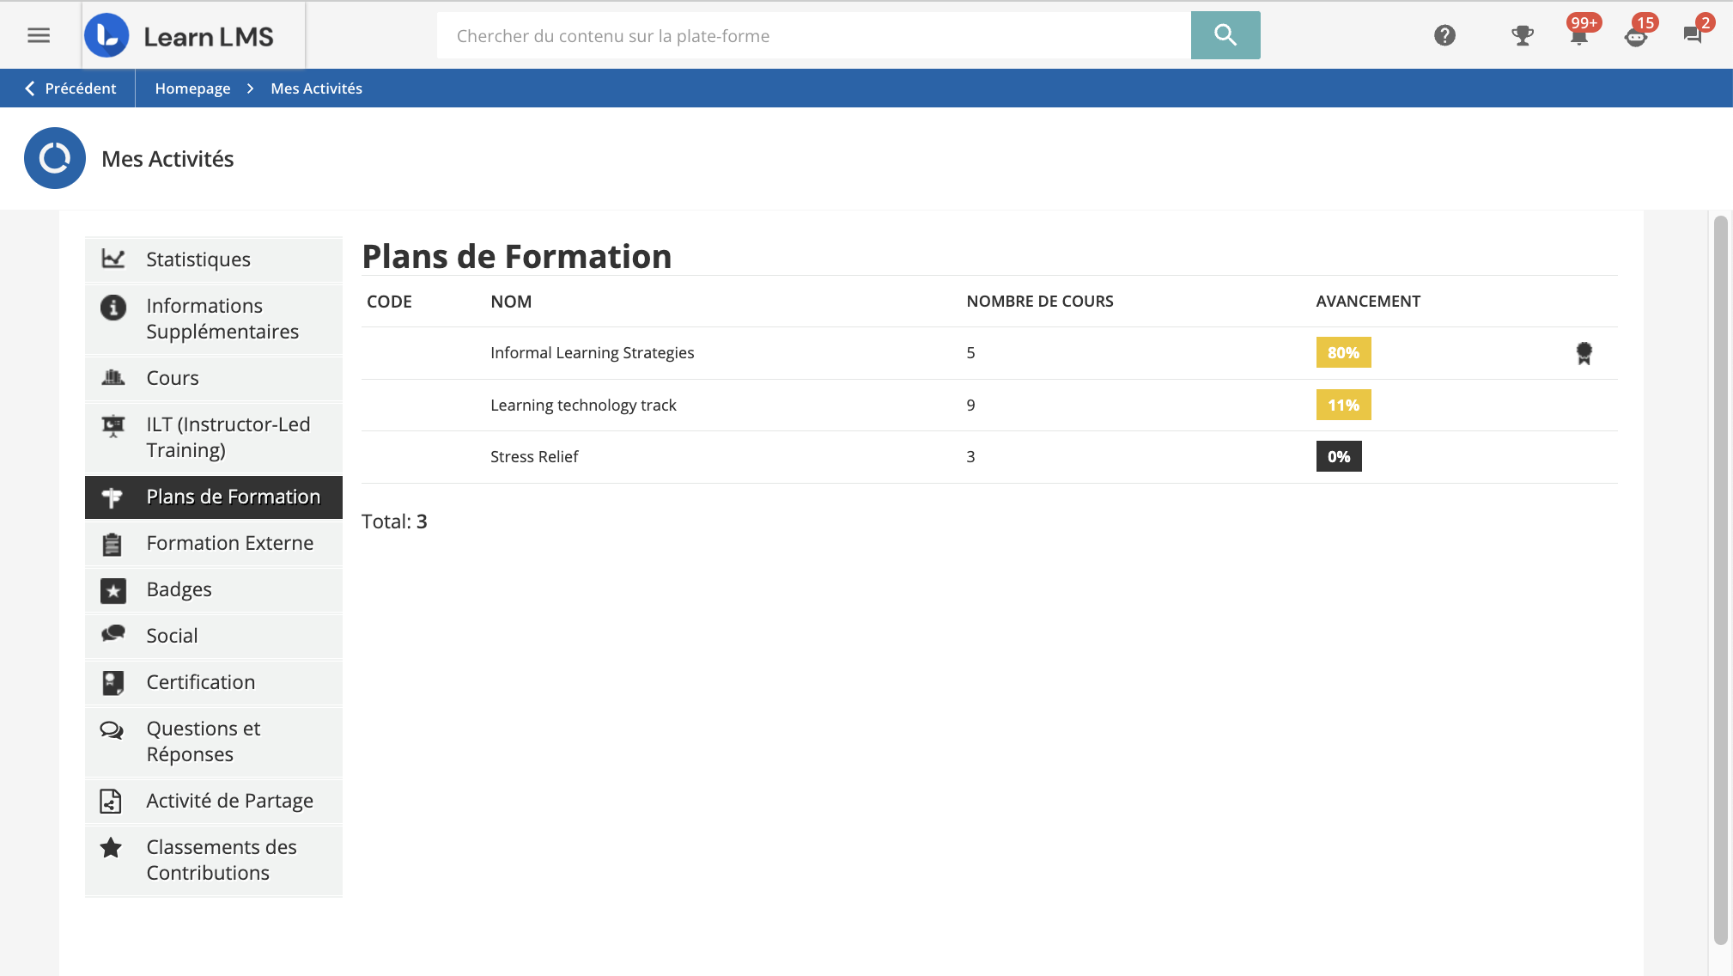Viewport: 1733px width, 976px height.
Task: Click the Cours sidebar icon
Action: click(x=113, y=377)
